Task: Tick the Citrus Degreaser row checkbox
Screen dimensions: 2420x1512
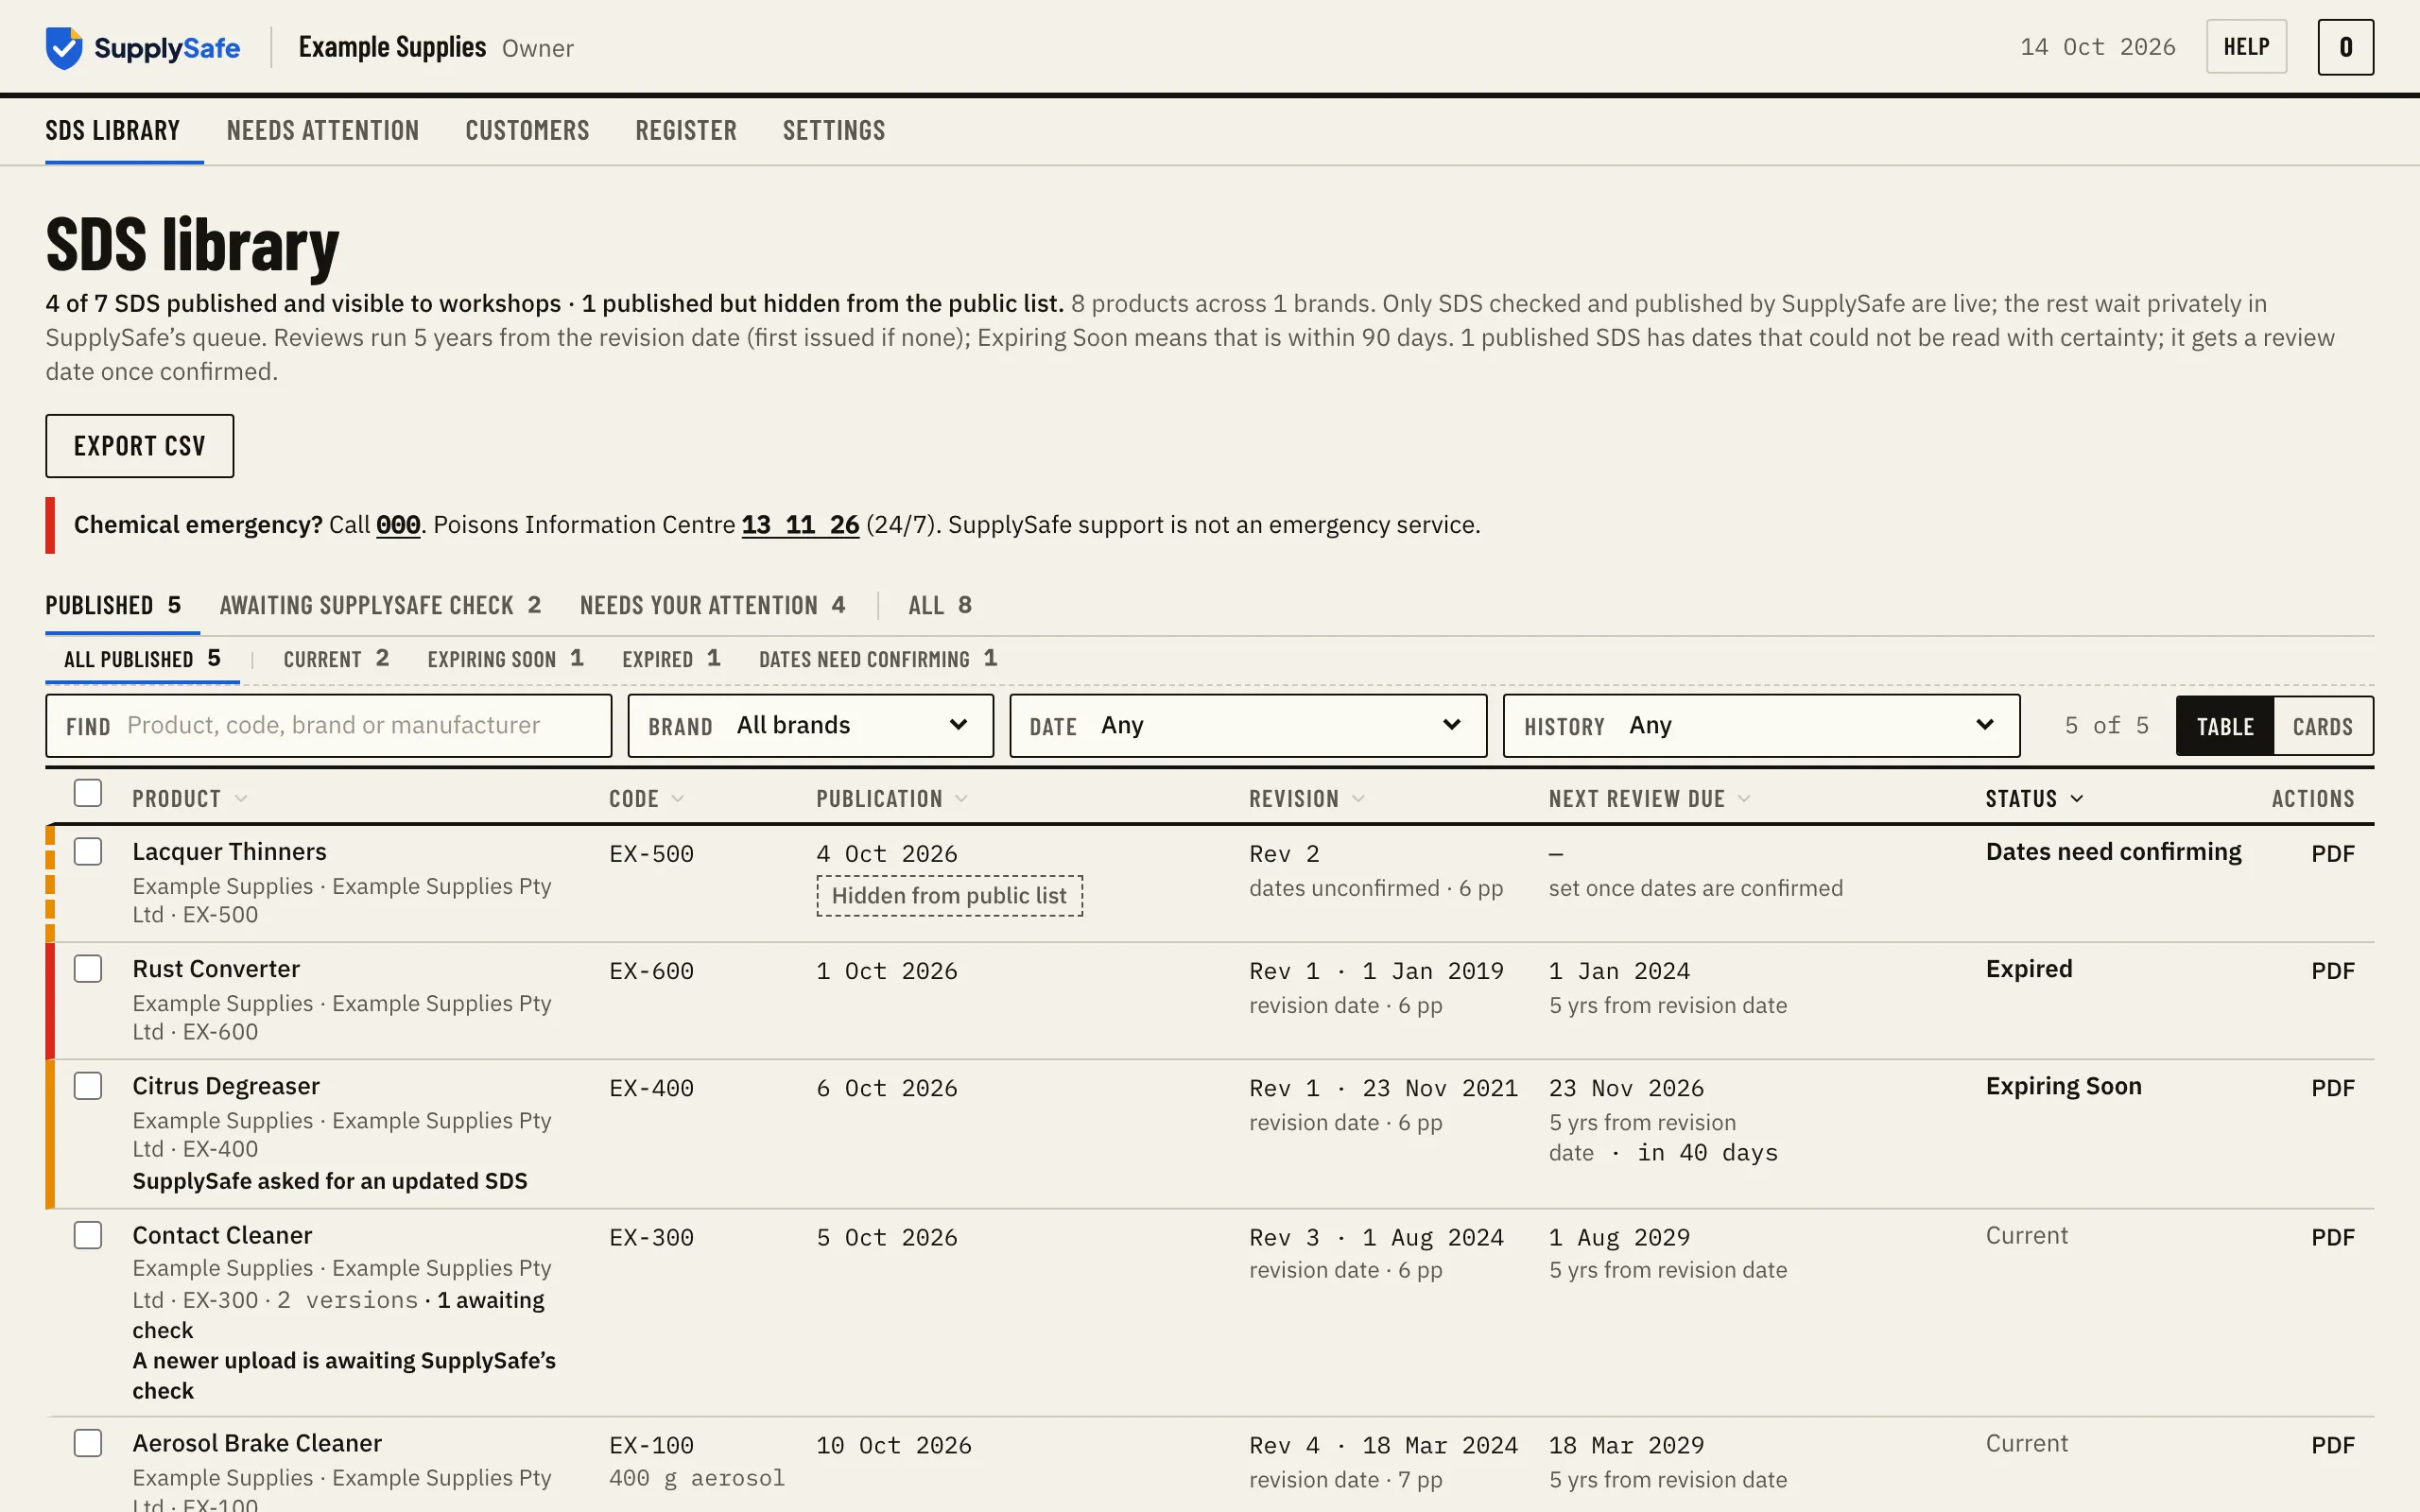Action: 88,1086
